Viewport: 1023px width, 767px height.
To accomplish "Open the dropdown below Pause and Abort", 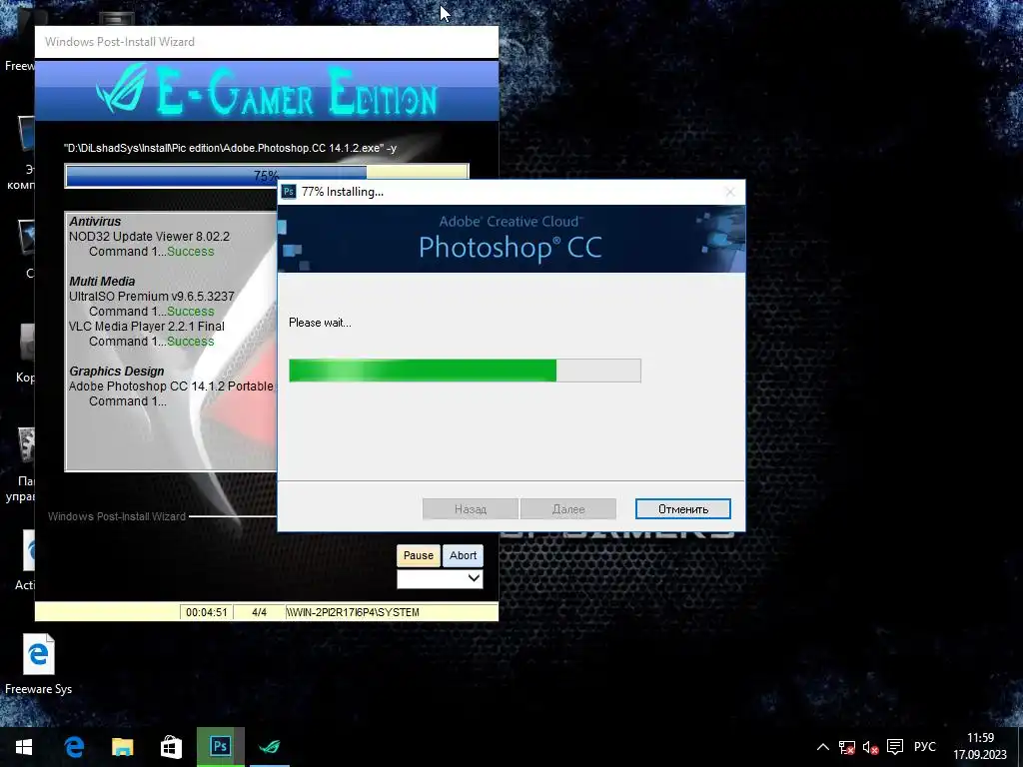I will tap(440, 578).
